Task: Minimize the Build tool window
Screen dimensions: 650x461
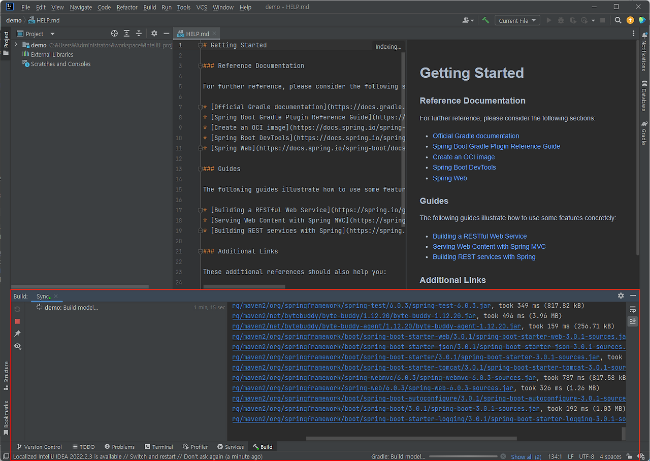Action: coord(633,295)
